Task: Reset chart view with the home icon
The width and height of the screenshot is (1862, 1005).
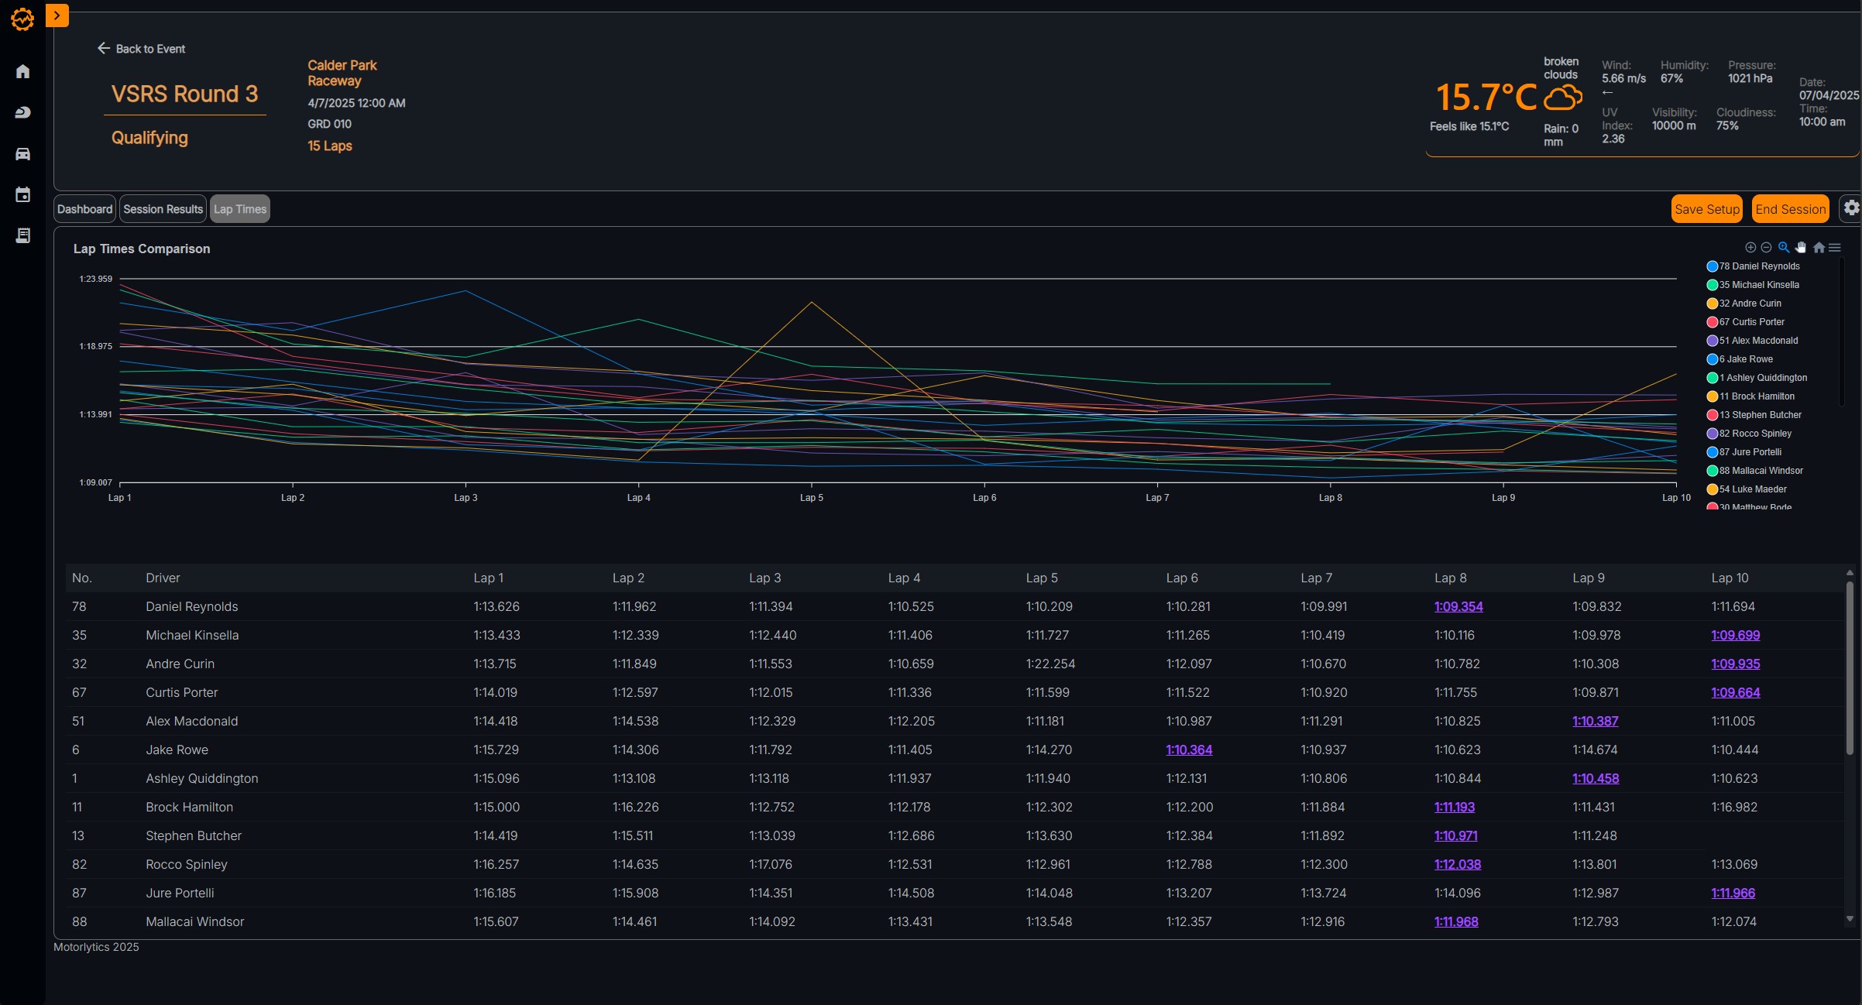Action: tap(1818, 247)
